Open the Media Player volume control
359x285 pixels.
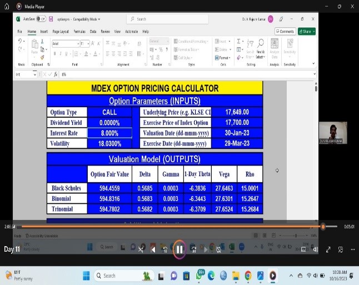[316, 249]
